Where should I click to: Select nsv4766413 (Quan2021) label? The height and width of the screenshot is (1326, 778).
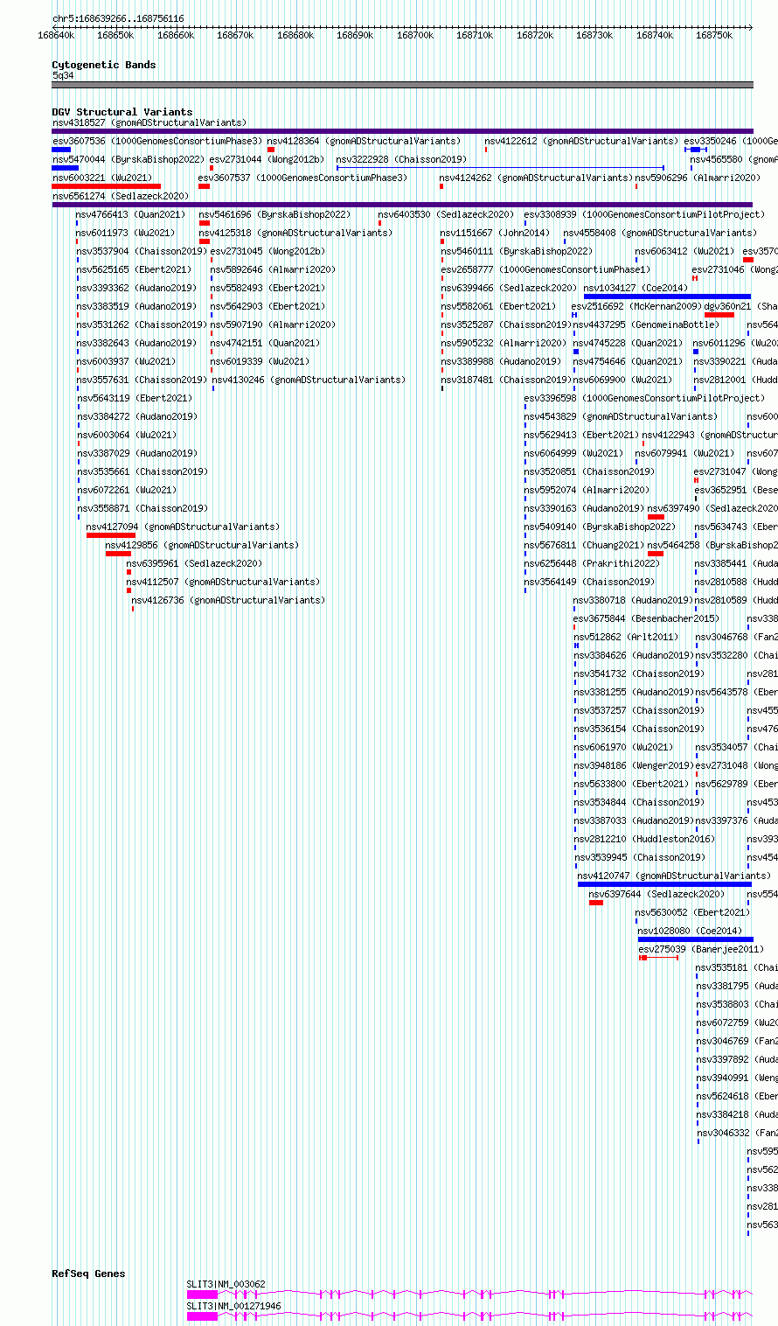[131, 214]
